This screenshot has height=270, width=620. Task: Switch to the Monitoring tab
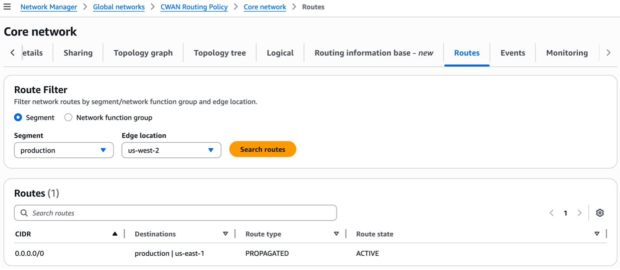coord(567,52)
